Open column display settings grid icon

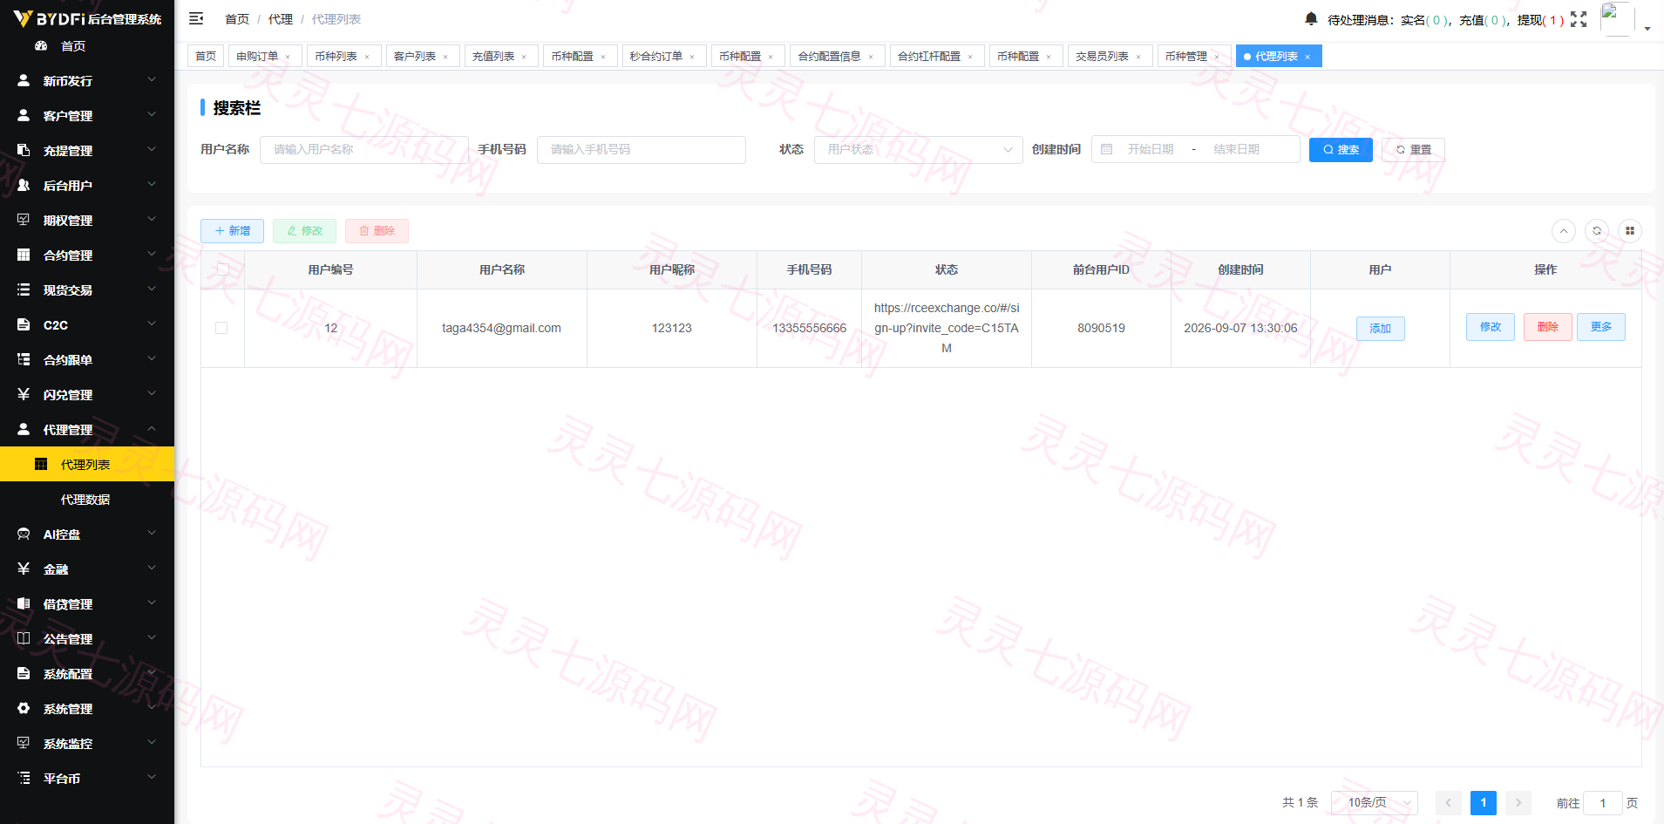(1630, 231)
